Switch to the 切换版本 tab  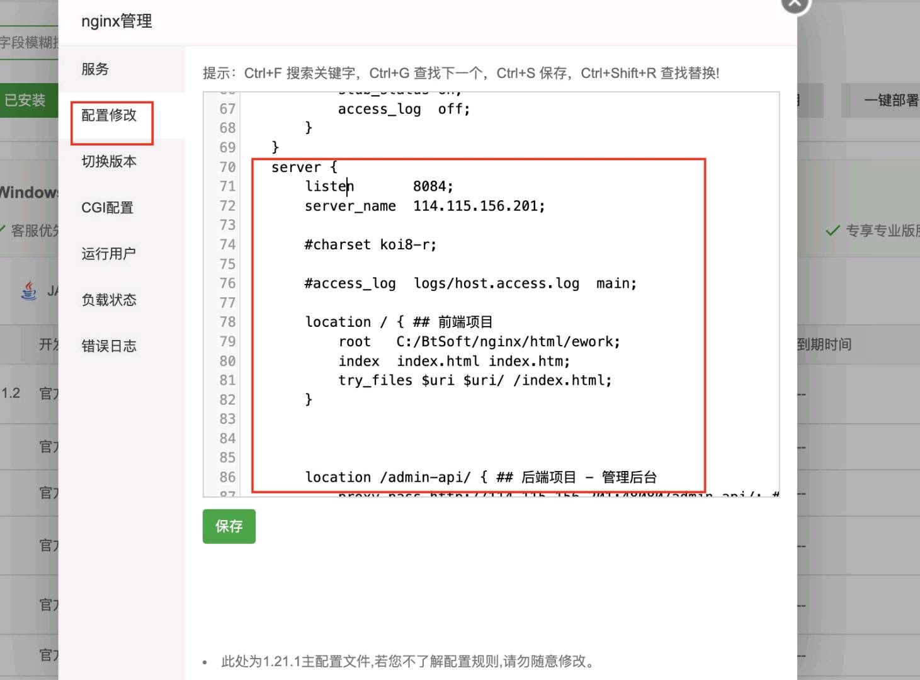point(109,162)
